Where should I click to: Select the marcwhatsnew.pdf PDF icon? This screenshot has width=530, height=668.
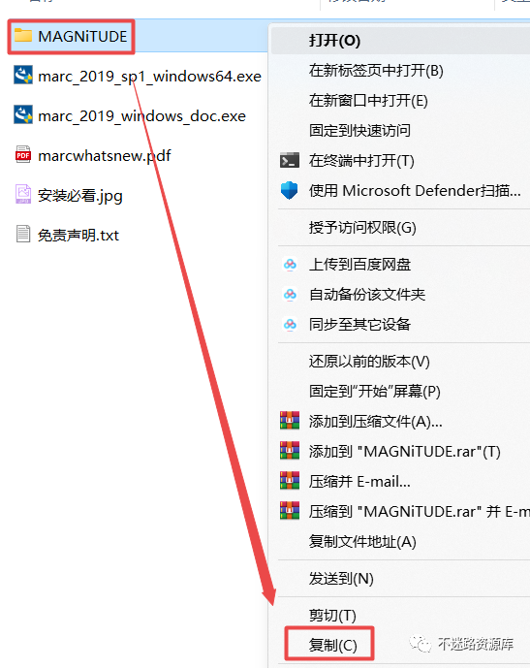(23, 155)
